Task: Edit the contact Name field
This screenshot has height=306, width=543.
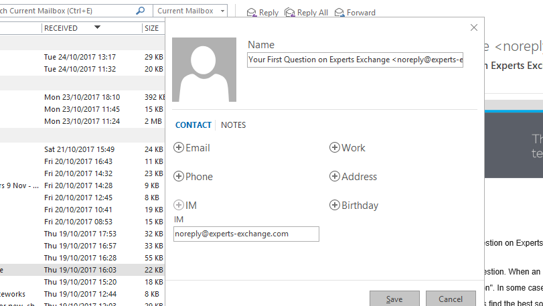Action: [x=355, y=60]
